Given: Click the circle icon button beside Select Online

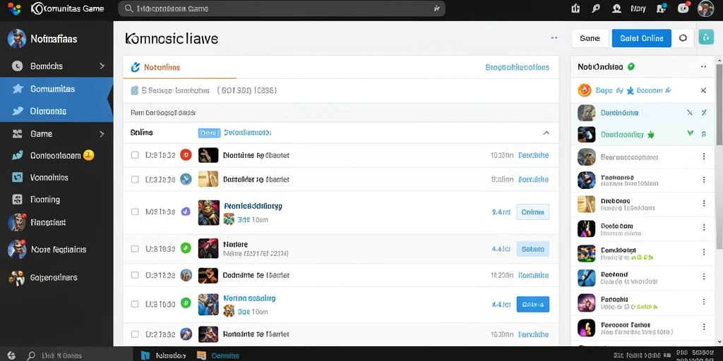Looking at the screenshot, I should point(683,38).
